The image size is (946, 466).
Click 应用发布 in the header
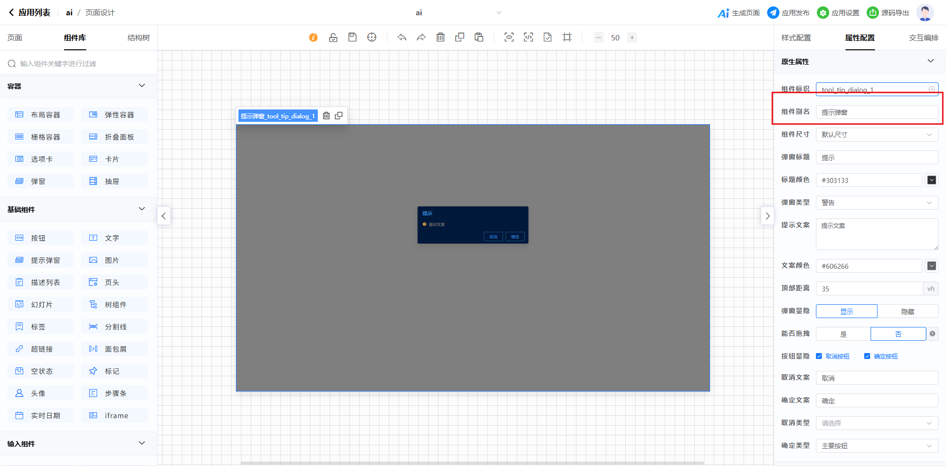789,13
